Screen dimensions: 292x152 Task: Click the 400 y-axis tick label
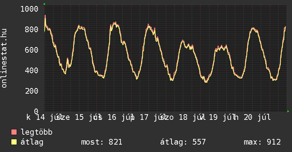(32, 70)
